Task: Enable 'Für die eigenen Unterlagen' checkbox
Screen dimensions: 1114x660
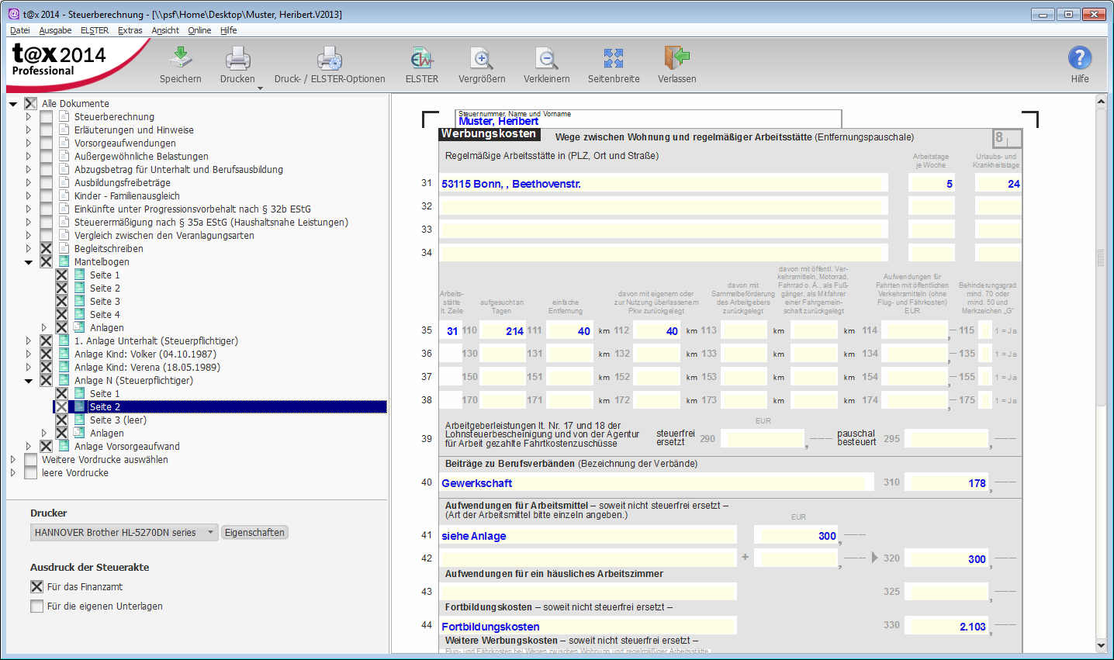Action: click(37, 606)
